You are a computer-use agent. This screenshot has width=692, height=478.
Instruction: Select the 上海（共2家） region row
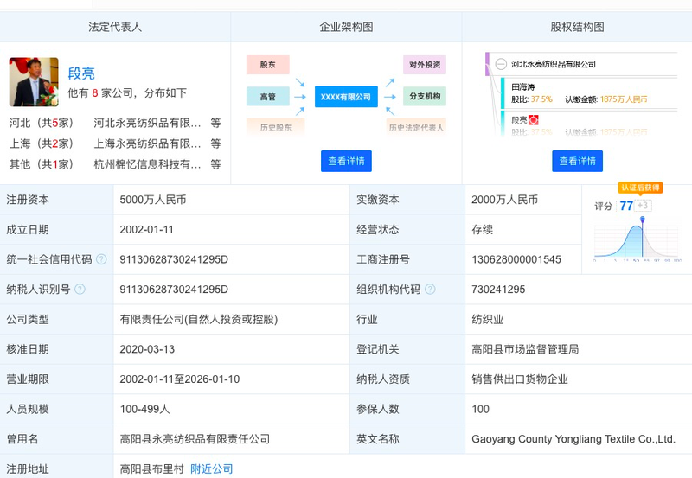[x=115, y=143]
